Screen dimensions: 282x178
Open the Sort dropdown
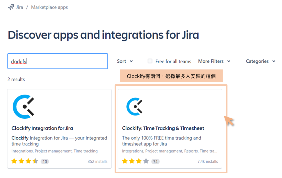click(x=125, y=61)
